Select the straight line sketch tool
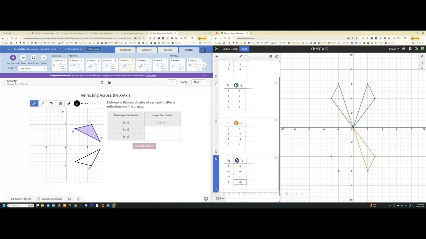The image size is (426, 239). point(43,104)
